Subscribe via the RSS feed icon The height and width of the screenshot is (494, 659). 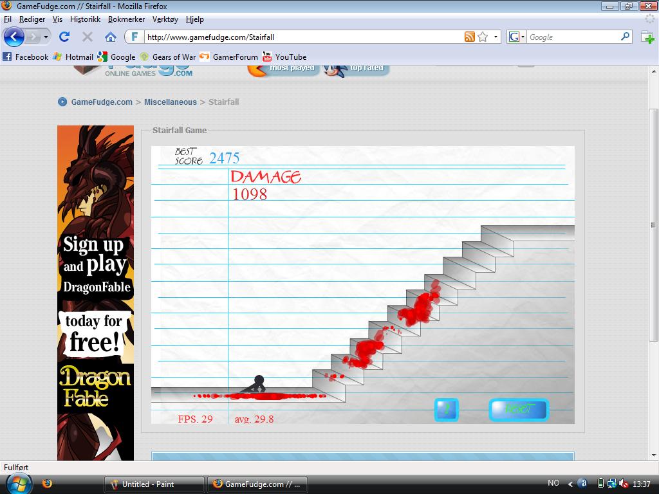pos(469,37)
